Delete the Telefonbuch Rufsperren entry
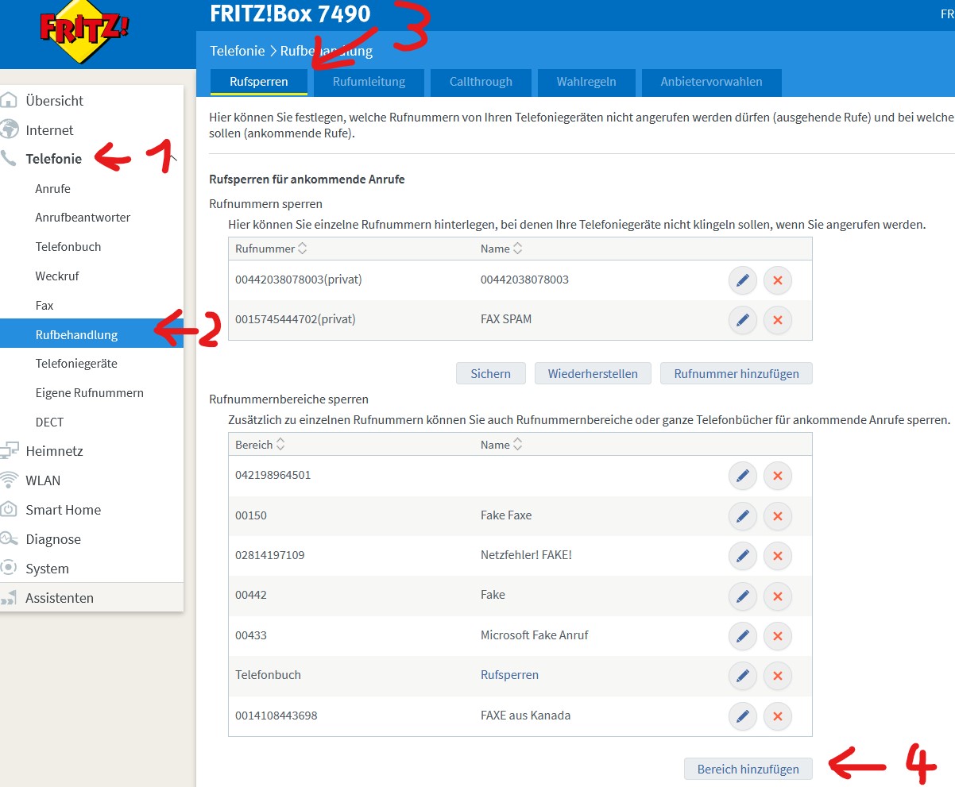Viewport: 955px width, 787px height. coord(778,676)
